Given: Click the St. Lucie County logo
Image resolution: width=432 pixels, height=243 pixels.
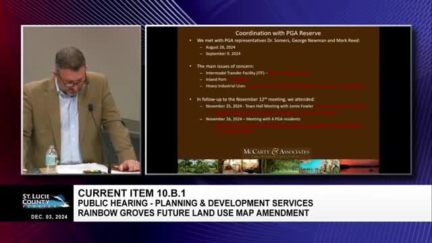Looking at the screenshot, I should coord(45,201).
